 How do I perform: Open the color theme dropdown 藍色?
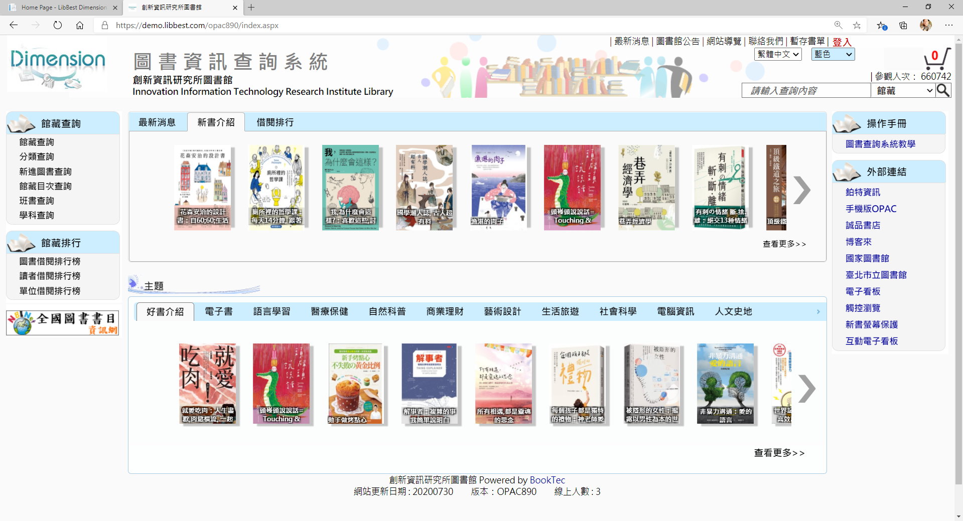(833, 54)
